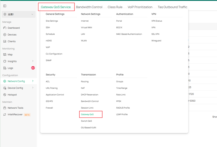Expand the Device Config chevron
Screen dimensions: 217x147
pyautogui.click(x=33, y=88)
